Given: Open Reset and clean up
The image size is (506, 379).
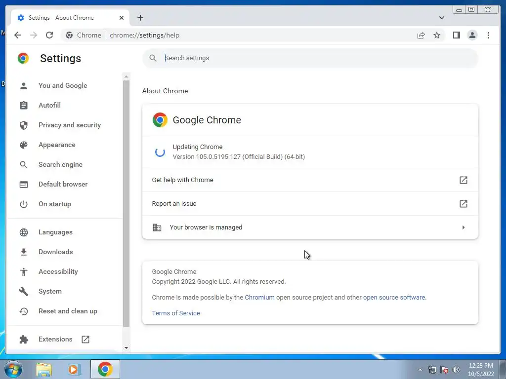Looking at the screenshot, I should tap(68, 311).
